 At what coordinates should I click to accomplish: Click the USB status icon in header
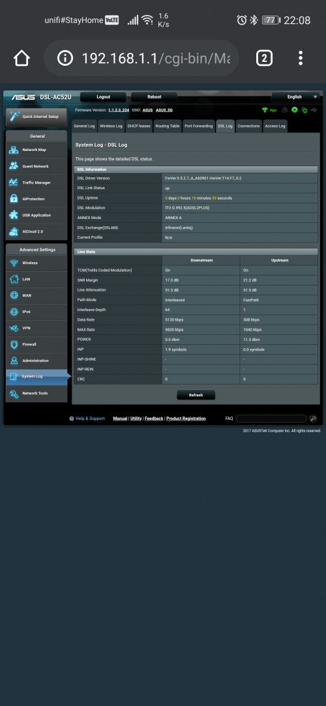click(314, 110)
